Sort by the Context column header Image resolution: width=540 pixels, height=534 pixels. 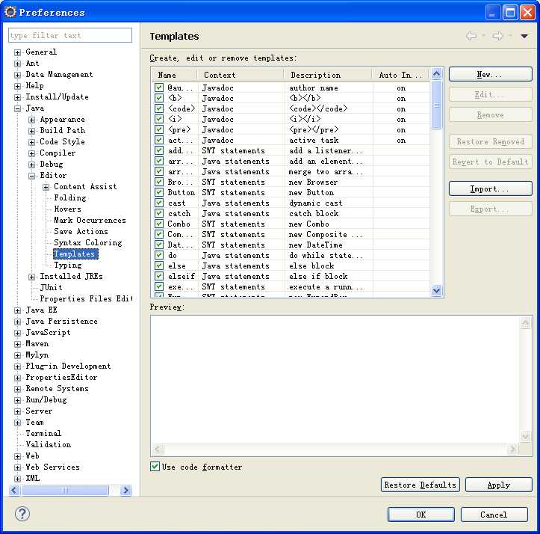point(240,75)
